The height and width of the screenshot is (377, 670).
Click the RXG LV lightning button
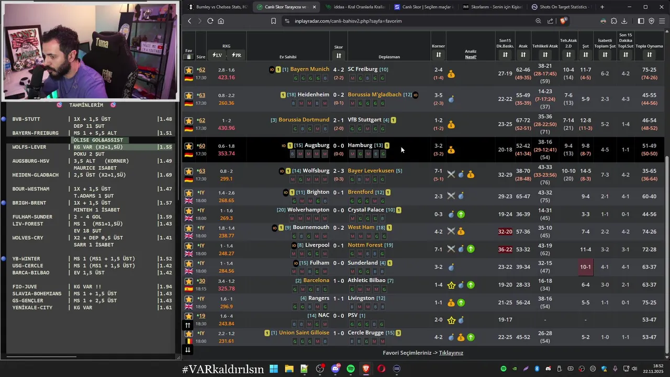(x=217, y=55)
